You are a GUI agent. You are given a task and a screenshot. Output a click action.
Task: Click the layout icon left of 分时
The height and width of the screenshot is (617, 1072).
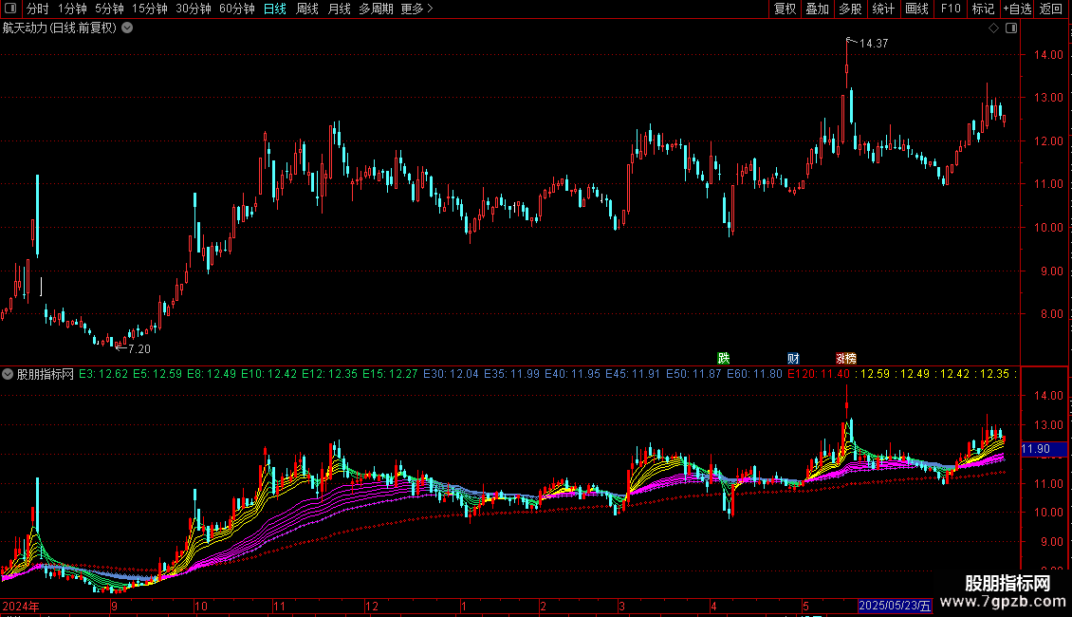pos(10,9)
